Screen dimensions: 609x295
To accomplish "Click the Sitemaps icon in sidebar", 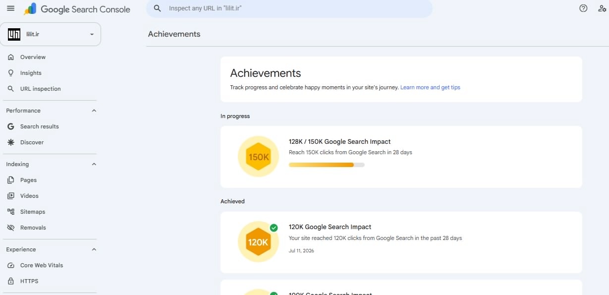I will click(11, 212).
